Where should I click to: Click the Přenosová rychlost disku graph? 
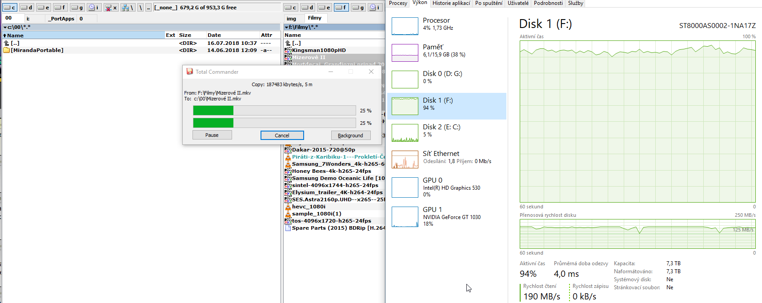[x=638, y=234]
